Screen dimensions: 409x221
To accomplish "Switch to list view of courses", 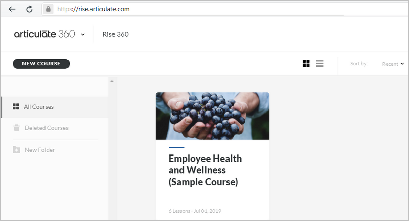I will pyautogui.click(x=320, y=63).
